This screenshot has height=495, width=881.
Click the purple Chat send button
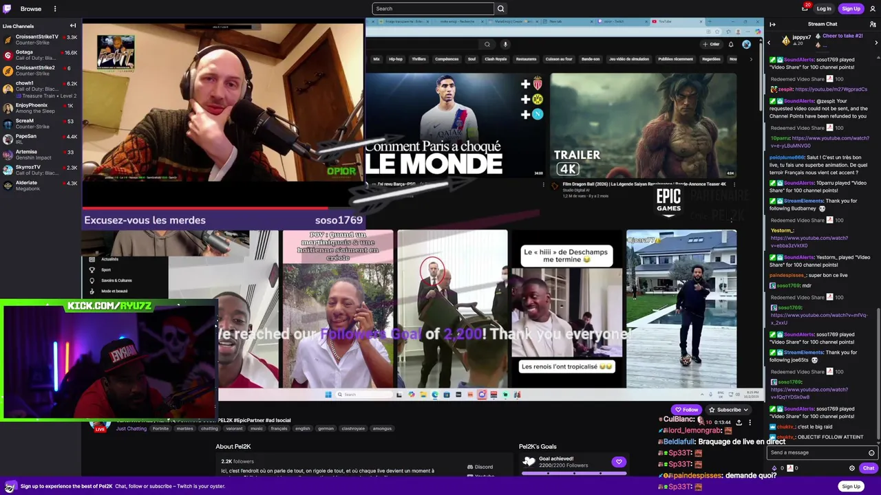(x=869, y=468)
